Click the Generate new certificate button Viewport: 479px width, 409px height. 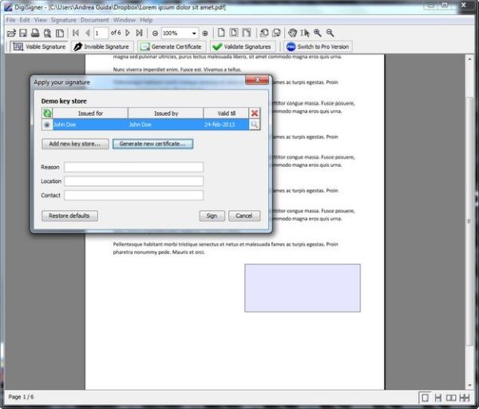pos(152,144)
